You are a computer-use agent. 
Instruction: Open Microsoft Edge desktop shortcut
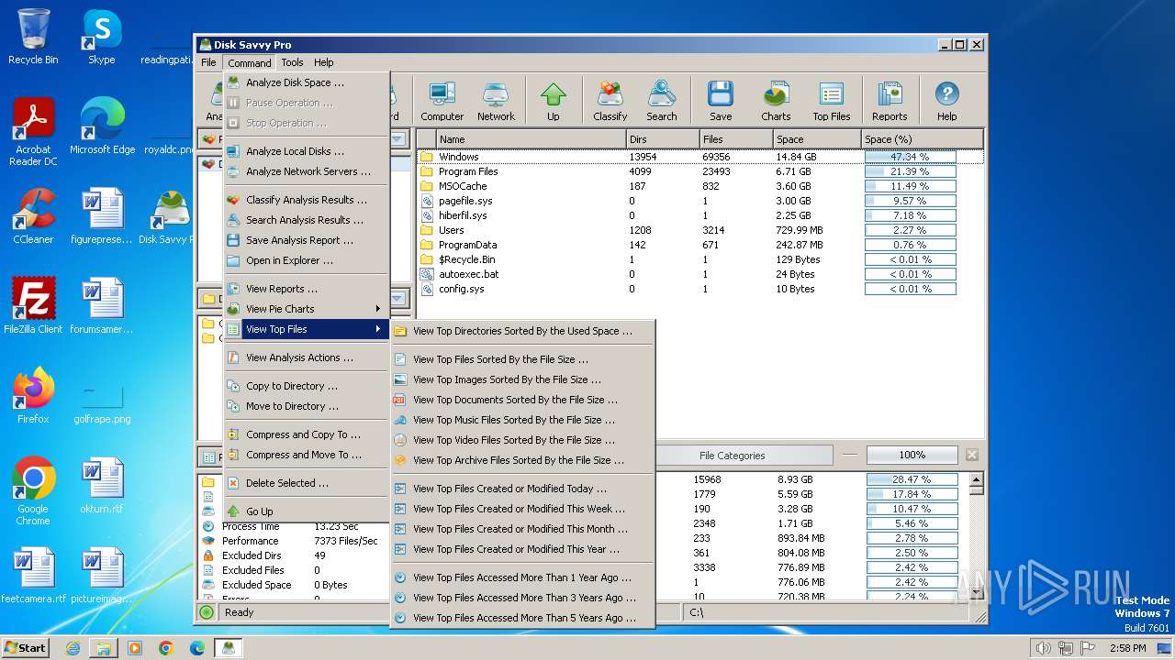(102, 126)
